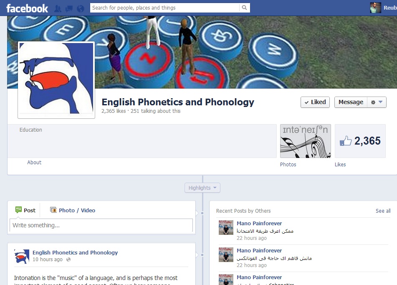The height and width of the screenshot is (285, 397).
Task: Click See all recent posts by others
Action: (x=383, y=211)
